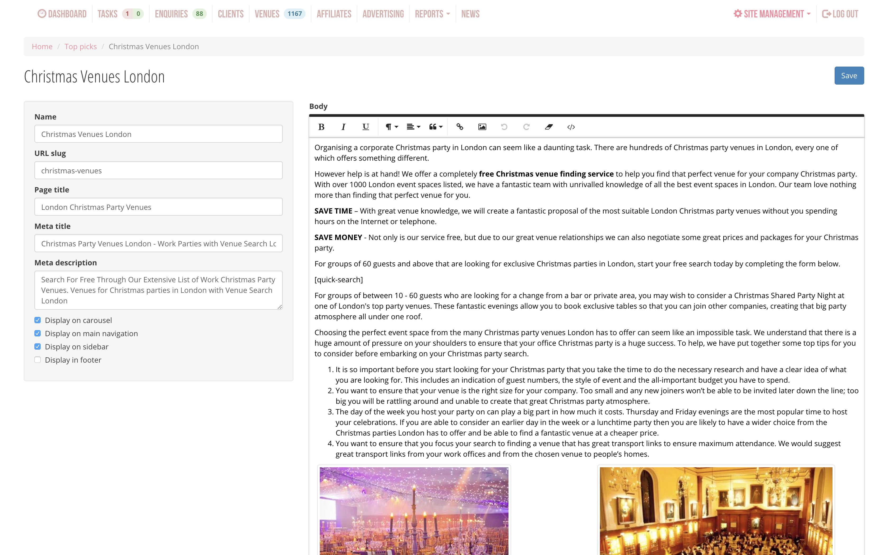Image resolution: width=888 pixels, height=555 pixels.
Task: Focus the Meta title input field
Action: pos(159,243)
